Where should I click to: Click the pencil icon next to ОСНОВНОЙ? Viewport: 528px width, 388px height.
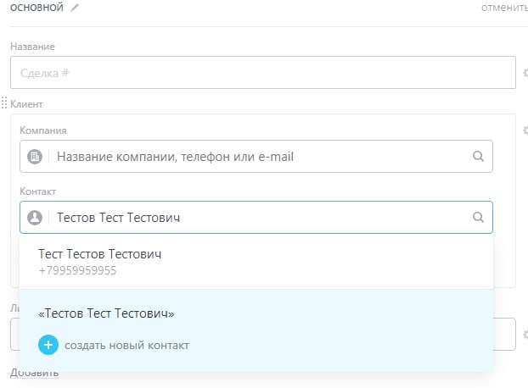tap(75, 8)
